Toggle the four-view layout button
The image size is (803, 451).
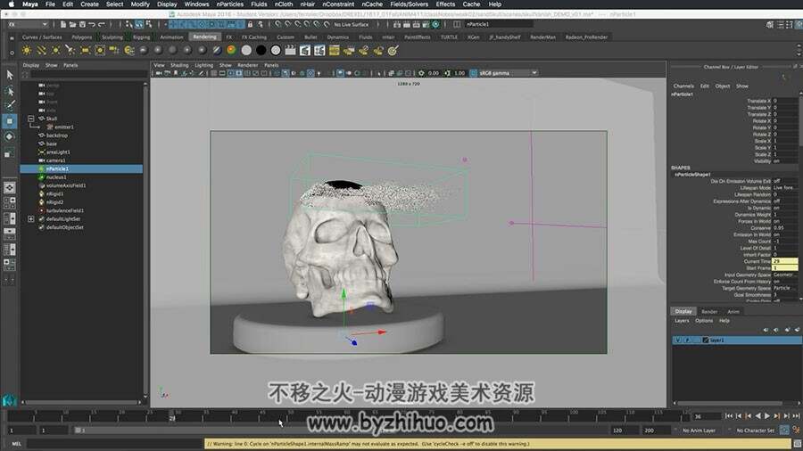[x=9, y=203]
